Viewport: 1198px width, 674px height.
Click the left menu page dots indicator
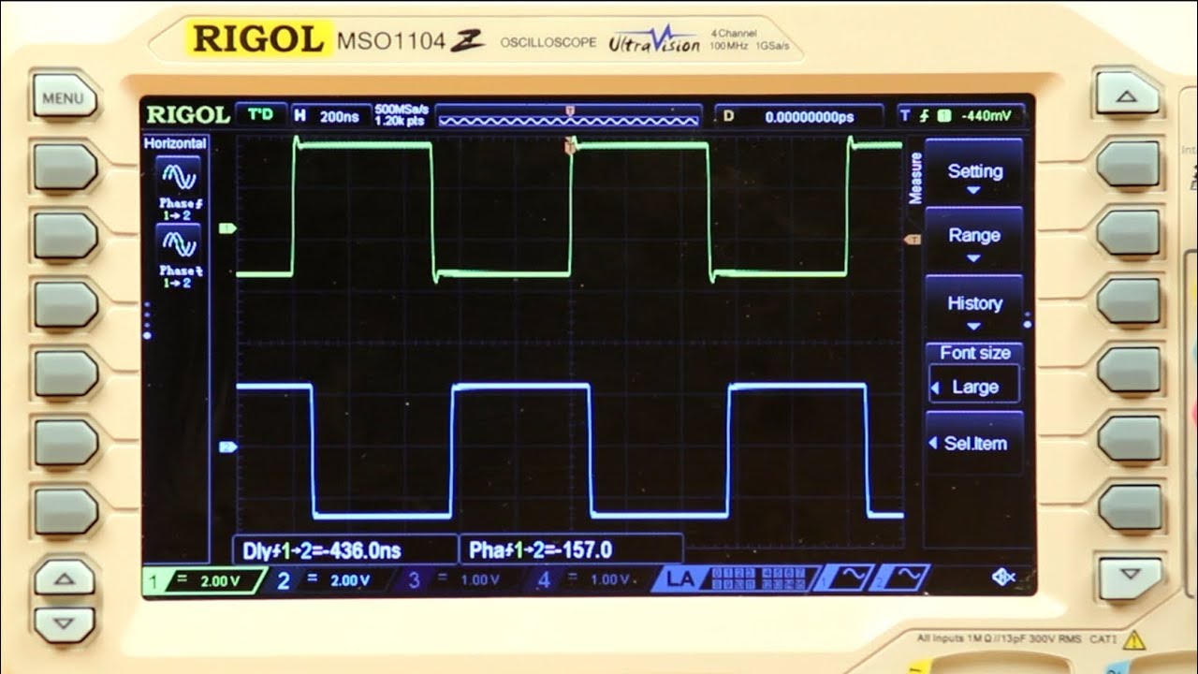pyautogui.click(x=147, y=318)
